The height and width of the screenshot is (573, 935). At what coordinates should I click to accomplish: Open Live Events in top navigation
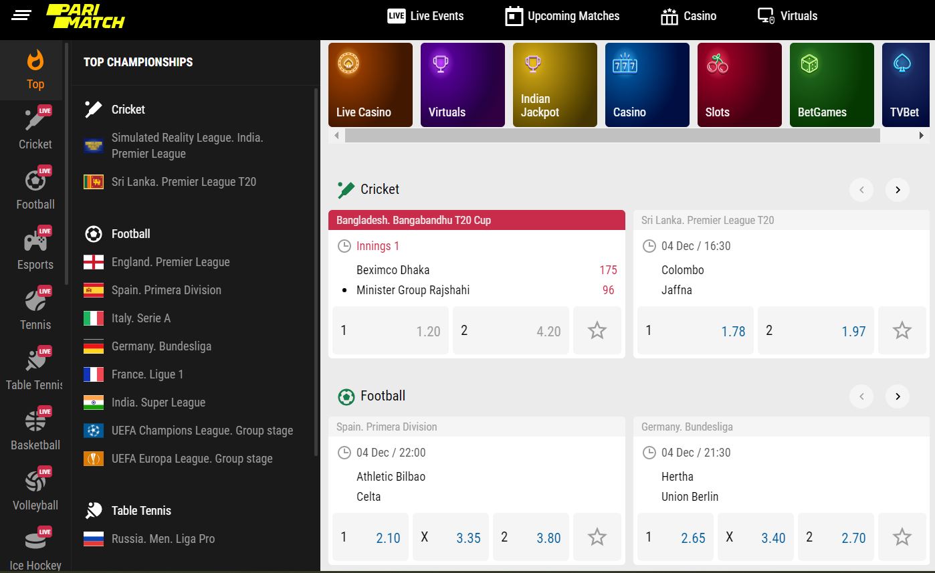coord(425,16)
